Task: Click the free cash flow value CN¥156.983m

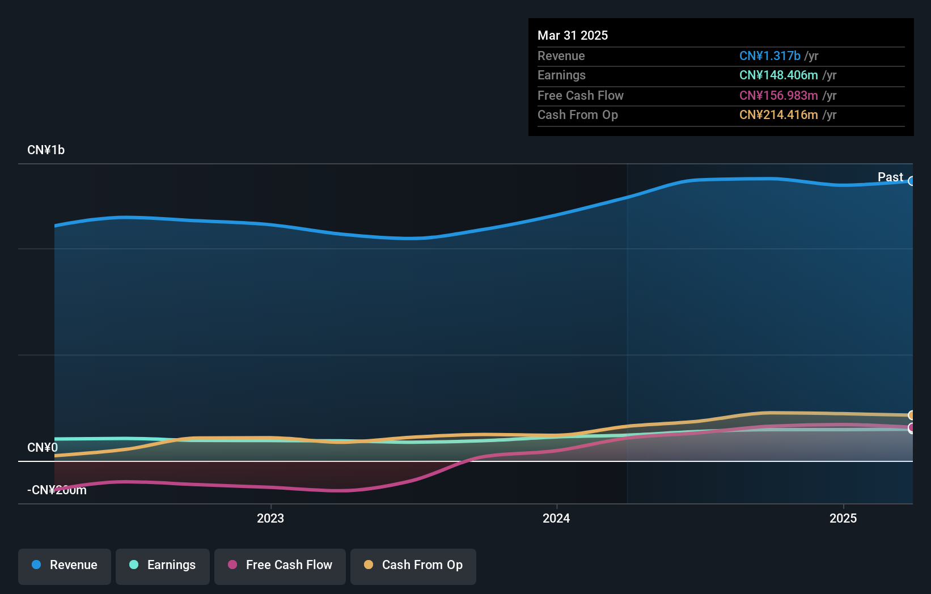Action: pyautogui.click(x=778, y=95)
